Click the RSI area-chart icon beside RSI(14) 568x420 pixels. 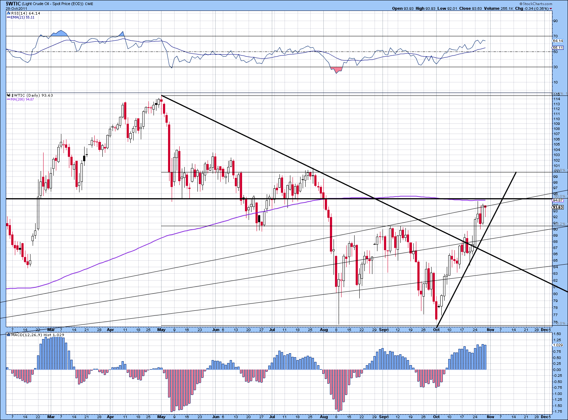coord(9,13)
